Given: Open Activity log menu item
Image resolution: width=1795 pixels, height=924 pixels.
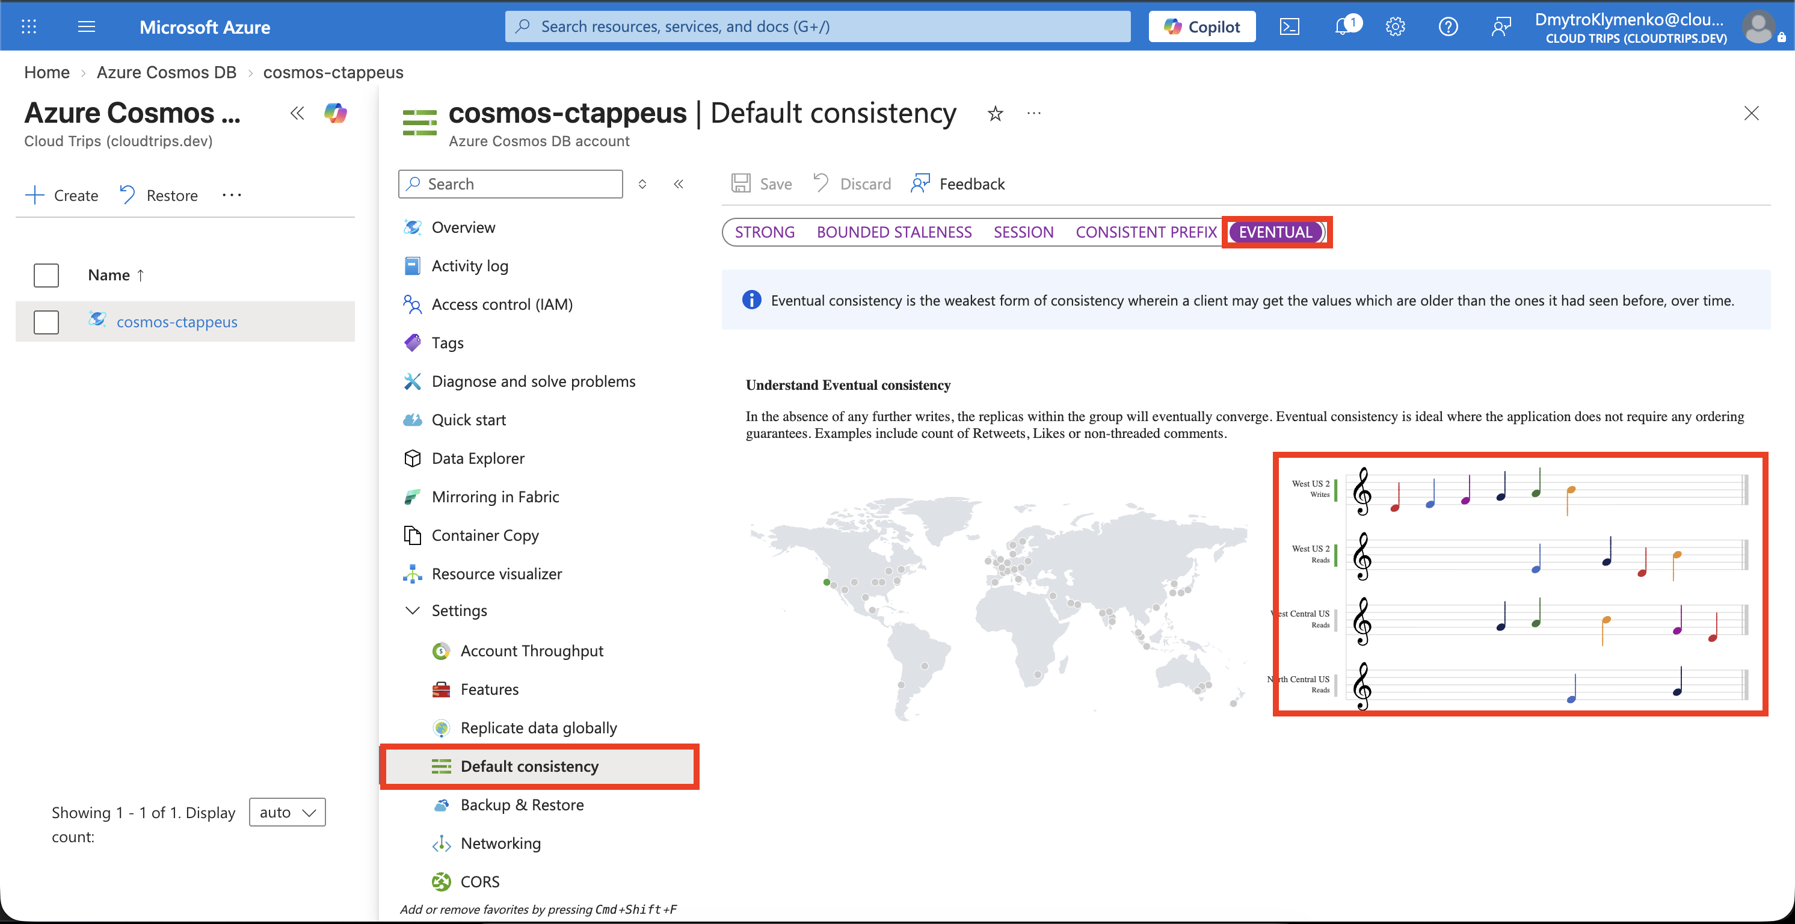Looking at the screenshot, I should [470, 265].
